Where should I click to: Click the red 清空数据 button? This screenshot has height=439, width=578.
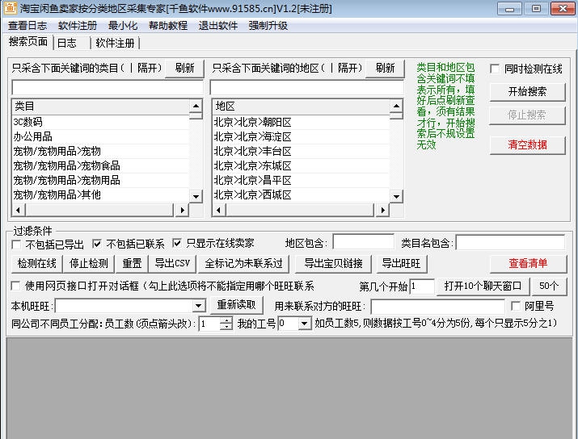(x=527, y=145)
